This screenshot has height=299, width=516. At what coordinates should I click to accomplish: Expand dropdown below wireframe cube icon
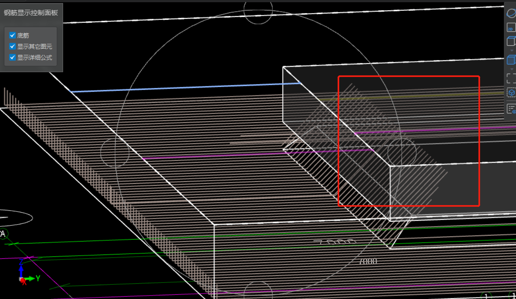pyautogui.click(x=512, y=50)
